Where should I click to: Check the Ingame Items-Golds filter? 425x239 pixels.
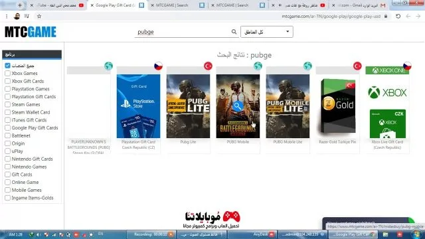click(x=7, y=198)
